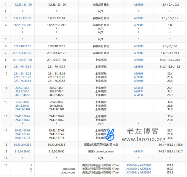Click the first AS46664 link in hop 18

point(132,165)
